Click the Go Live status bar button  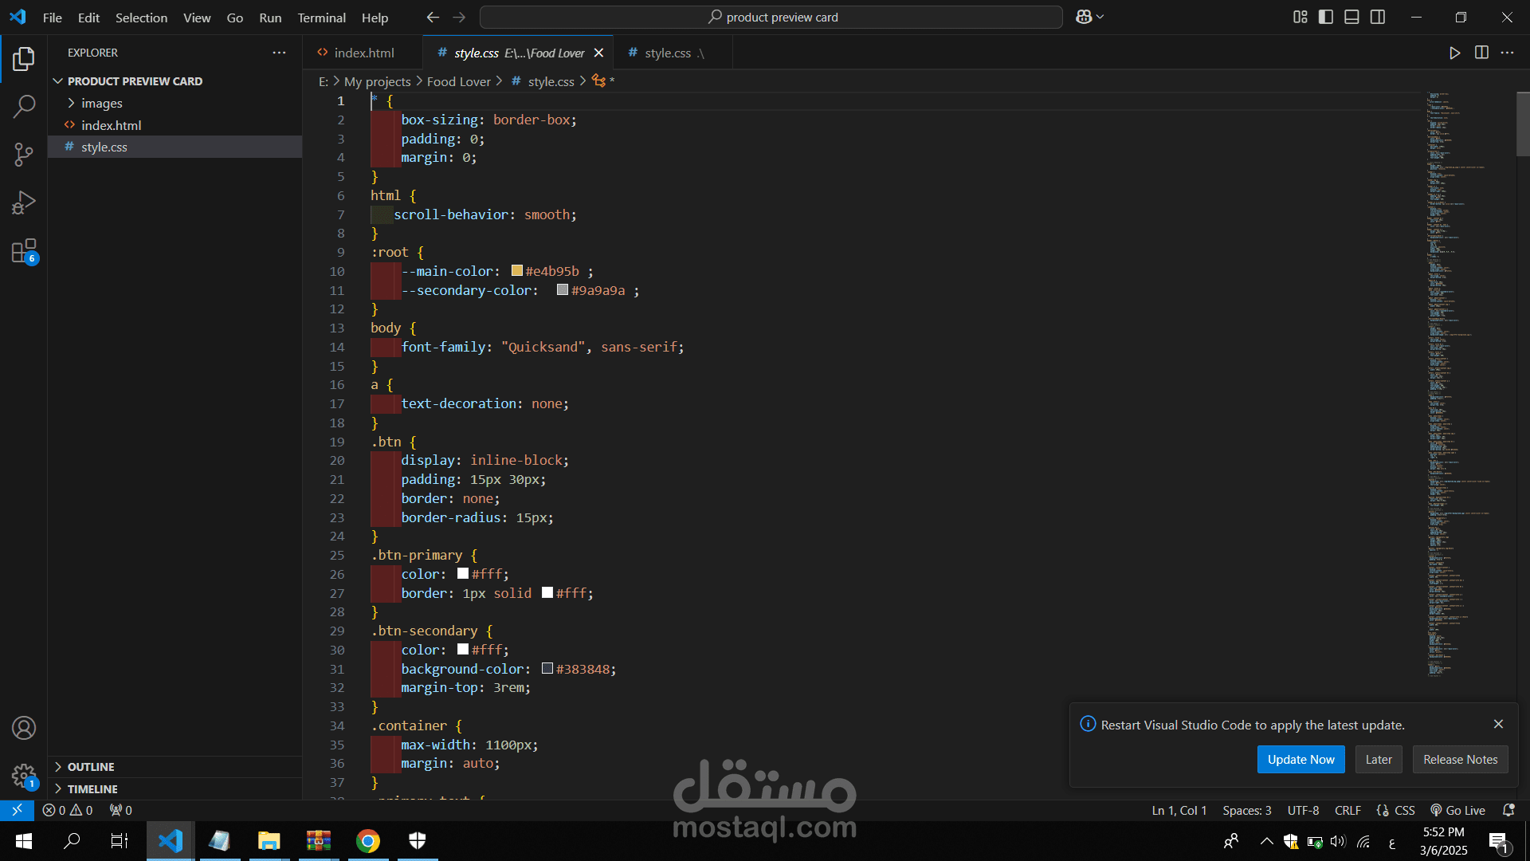pos(1458,810)
